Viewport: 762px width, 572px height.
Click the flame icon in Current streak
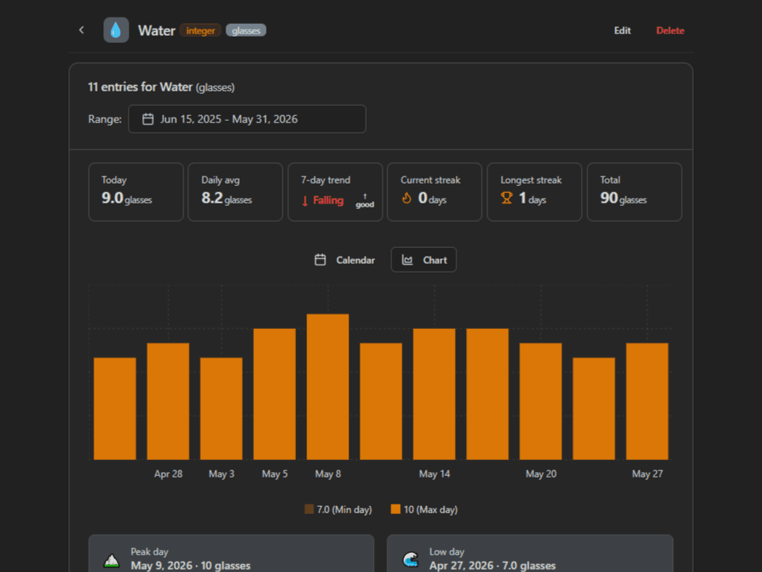pos(406,198)
